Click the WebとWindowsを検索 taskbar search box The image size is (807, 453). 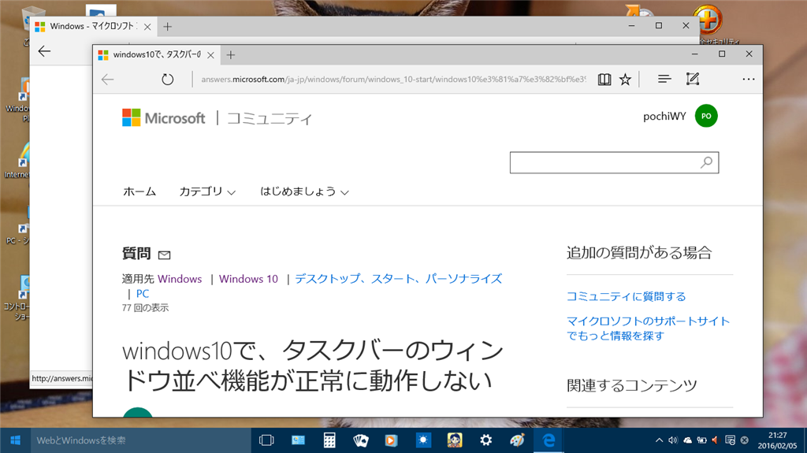click(141, 440)
